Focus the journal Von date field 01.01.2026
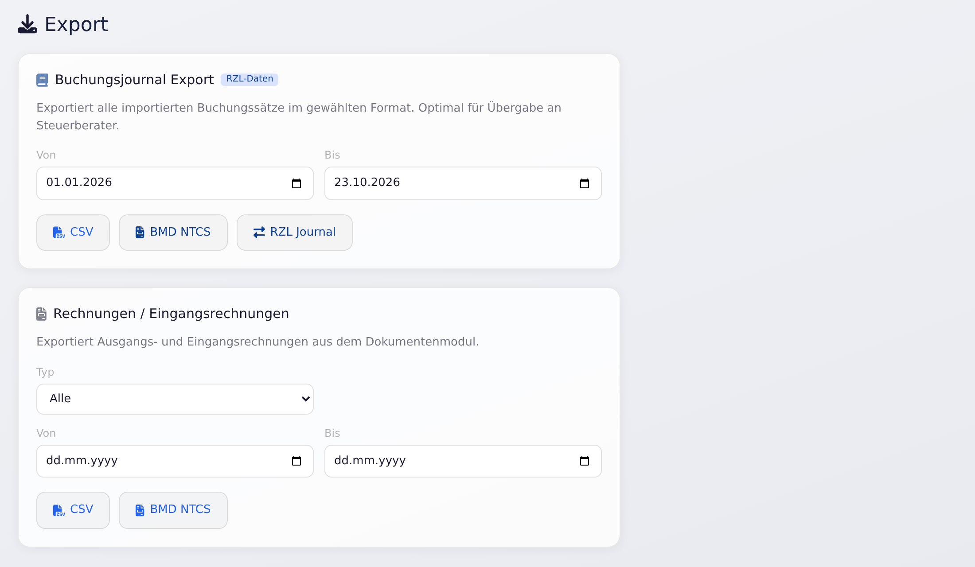The height and width of the screenshot is (567, 975). 175,183
